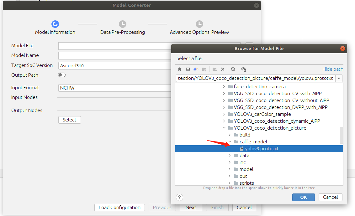Open the help question mark button
This screenshot has height=216, width=355.
(179, 197)
